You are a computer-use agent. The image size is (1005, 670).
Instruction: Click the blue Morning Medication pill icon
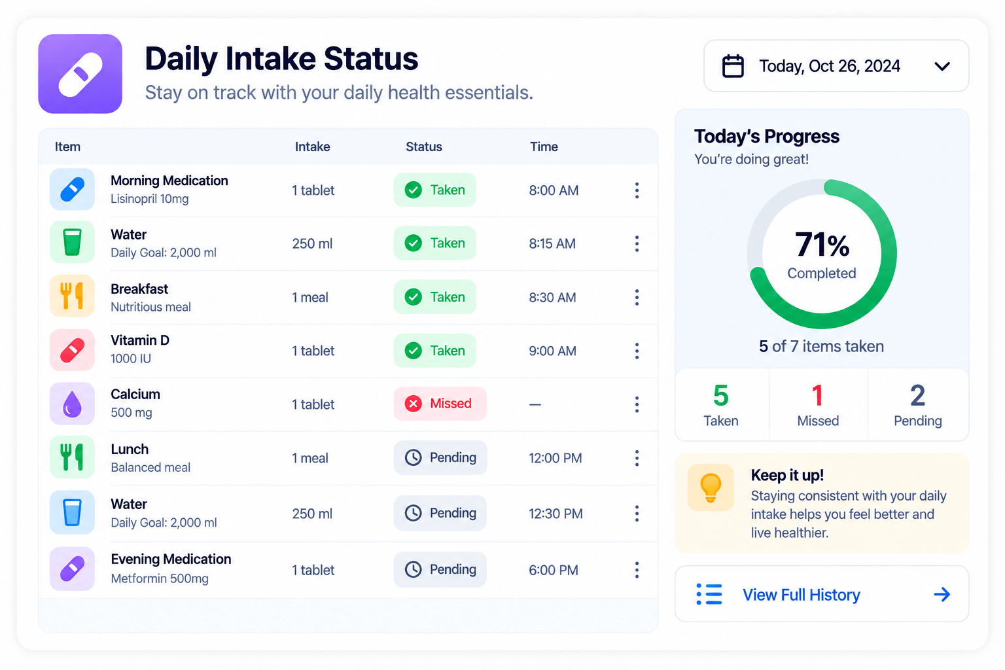[72, 190]
